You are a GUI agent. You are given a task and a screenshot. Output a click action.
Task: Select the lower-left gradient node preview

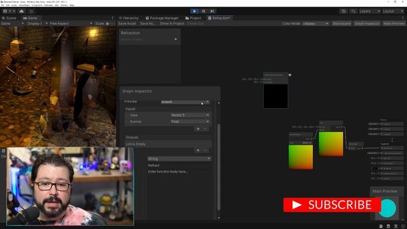(301, 157)
